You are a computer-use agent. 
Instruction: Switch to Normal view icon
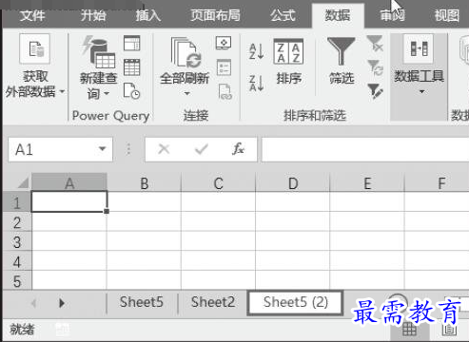pyautogui.click(x=409, y=330)
